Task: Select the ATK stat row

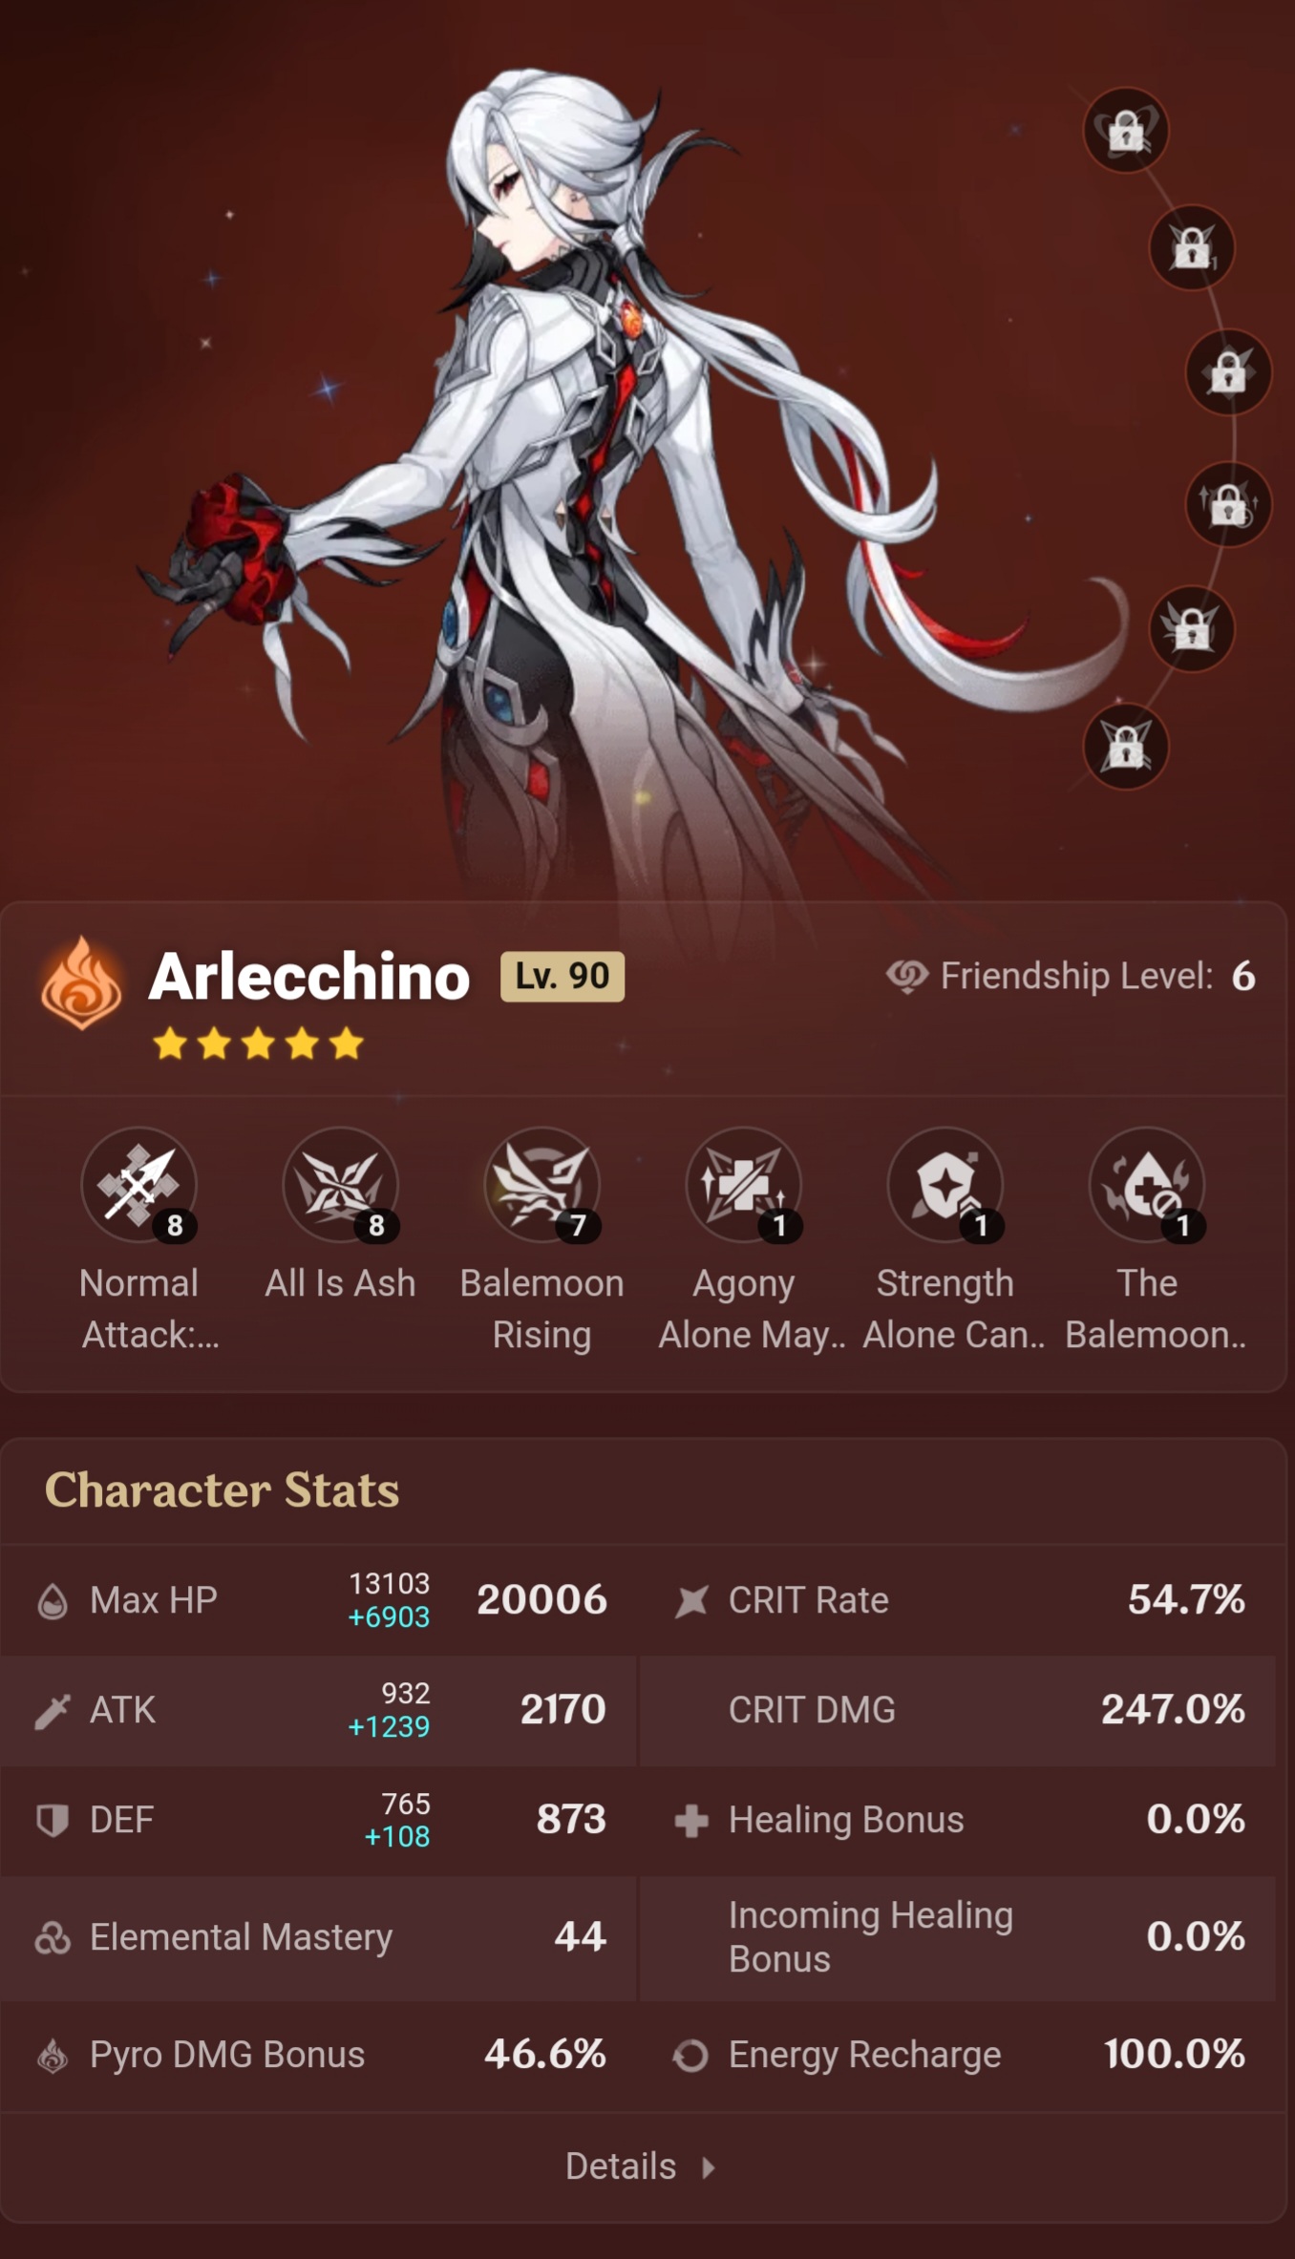Action: (x=318, y=1710)
